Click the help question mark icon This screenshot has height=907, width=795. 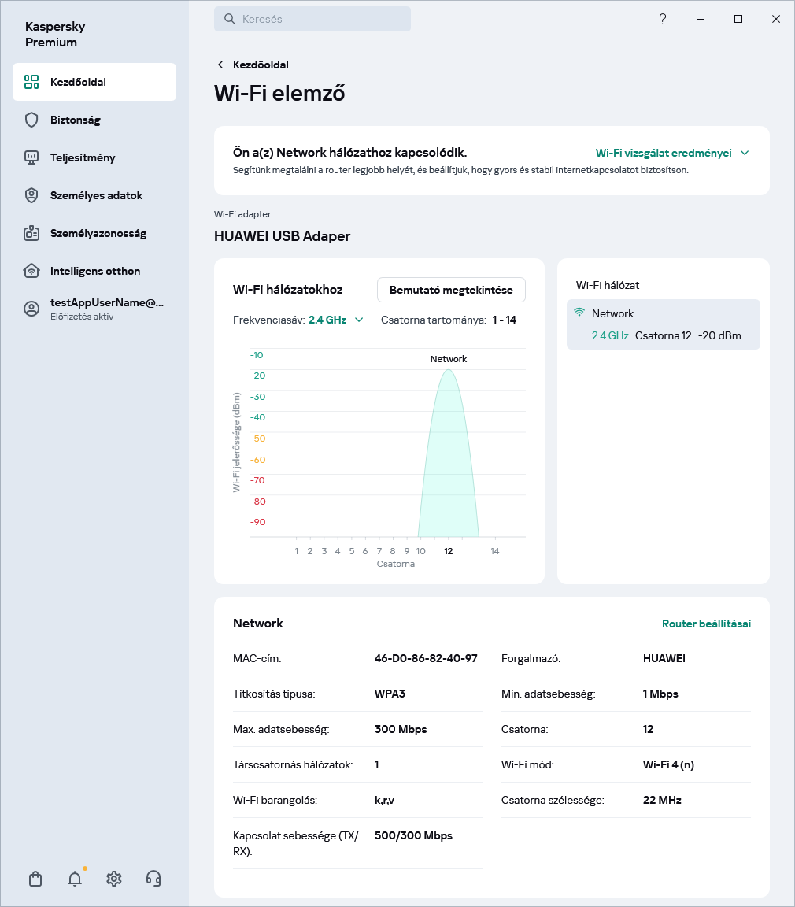click(x=663, y=19)
